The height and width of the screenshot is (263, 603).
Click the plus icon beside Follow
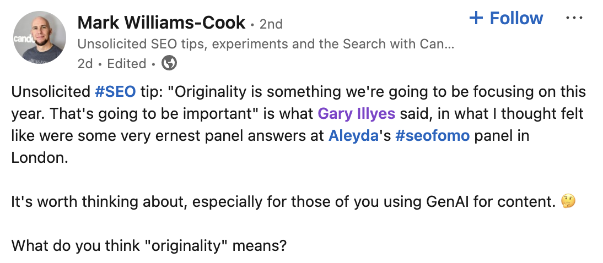476,19
